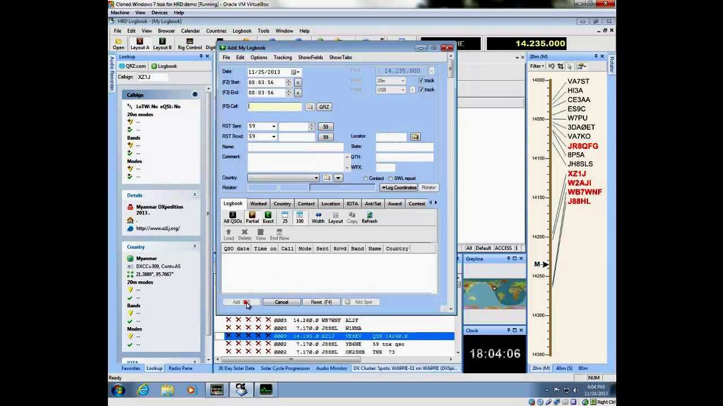723x406 pixels.
Task: Refresh the logbook list
Action: 369,218
